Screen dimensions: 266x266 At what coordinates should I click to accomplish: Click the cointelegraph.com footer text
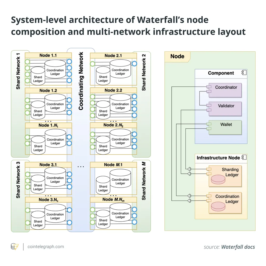pyautogui.click(x=46, y=247)
